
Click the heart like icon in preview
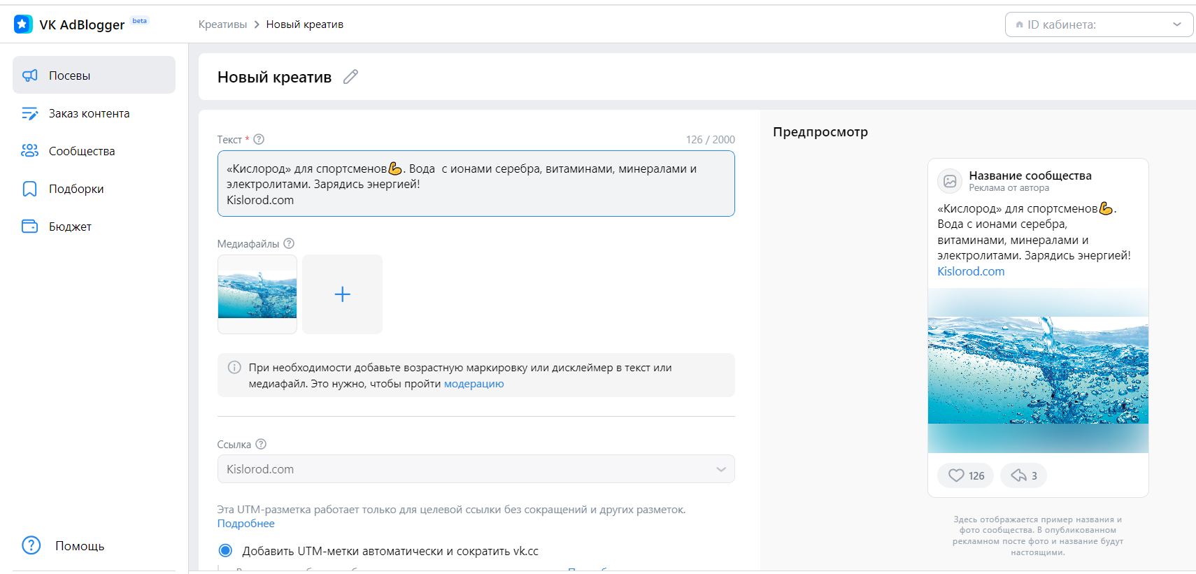point(956,475)
